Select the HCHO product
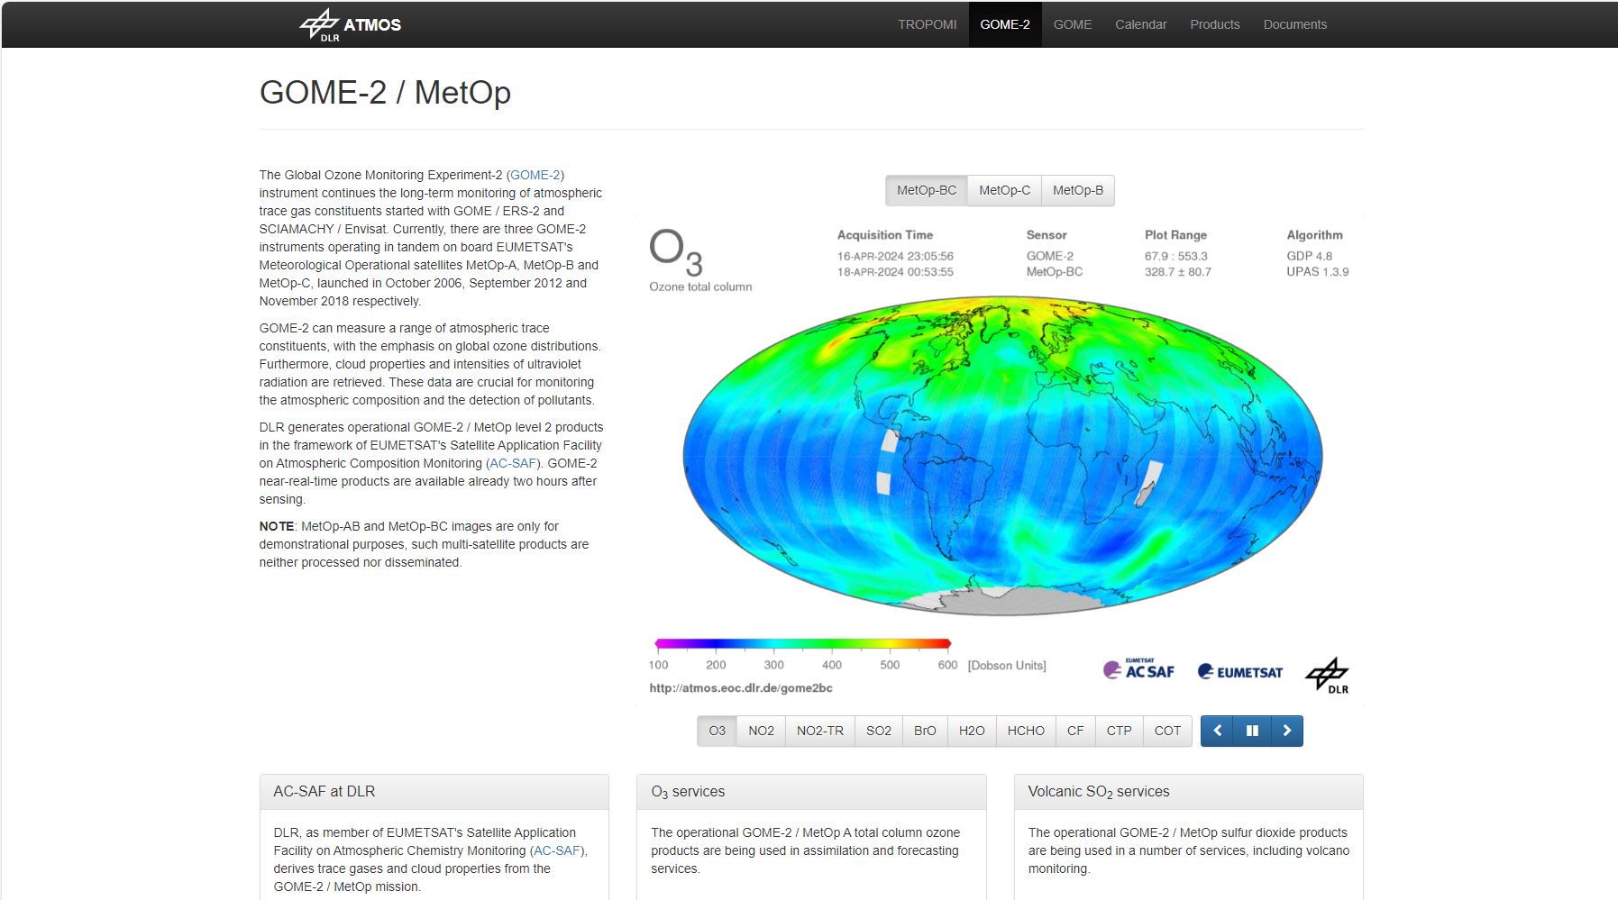 (1026, 731)
